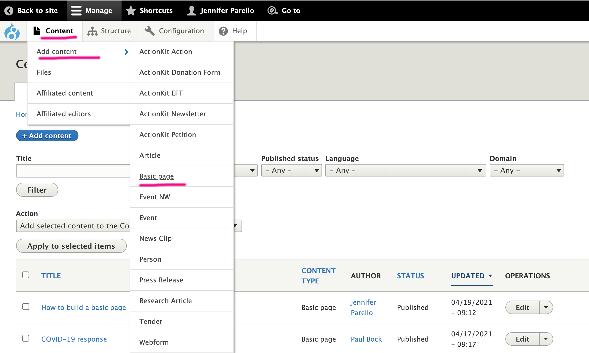Click the Configuration wrench icon
589x353 pixels.
pos(150,31)
